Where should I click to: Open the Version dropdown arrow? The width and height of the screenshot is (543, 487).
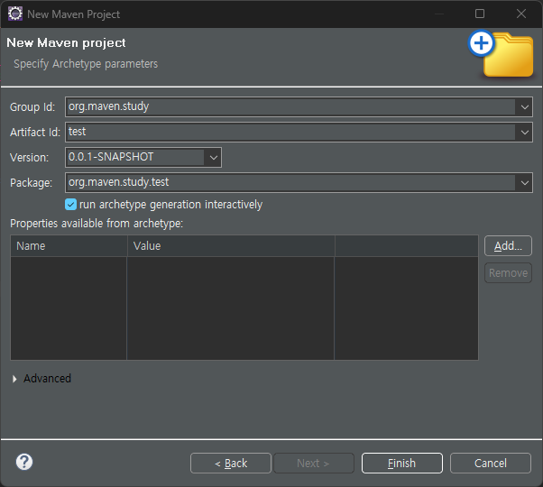click(x=213, y=158)
